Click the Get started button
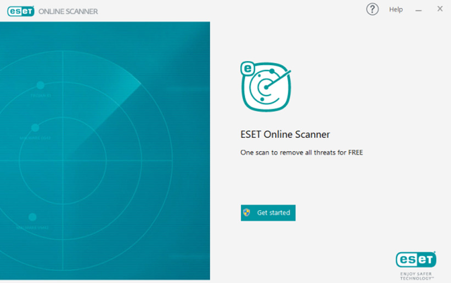The height and width of the screenshot is (283, 451). coord(268,213)
